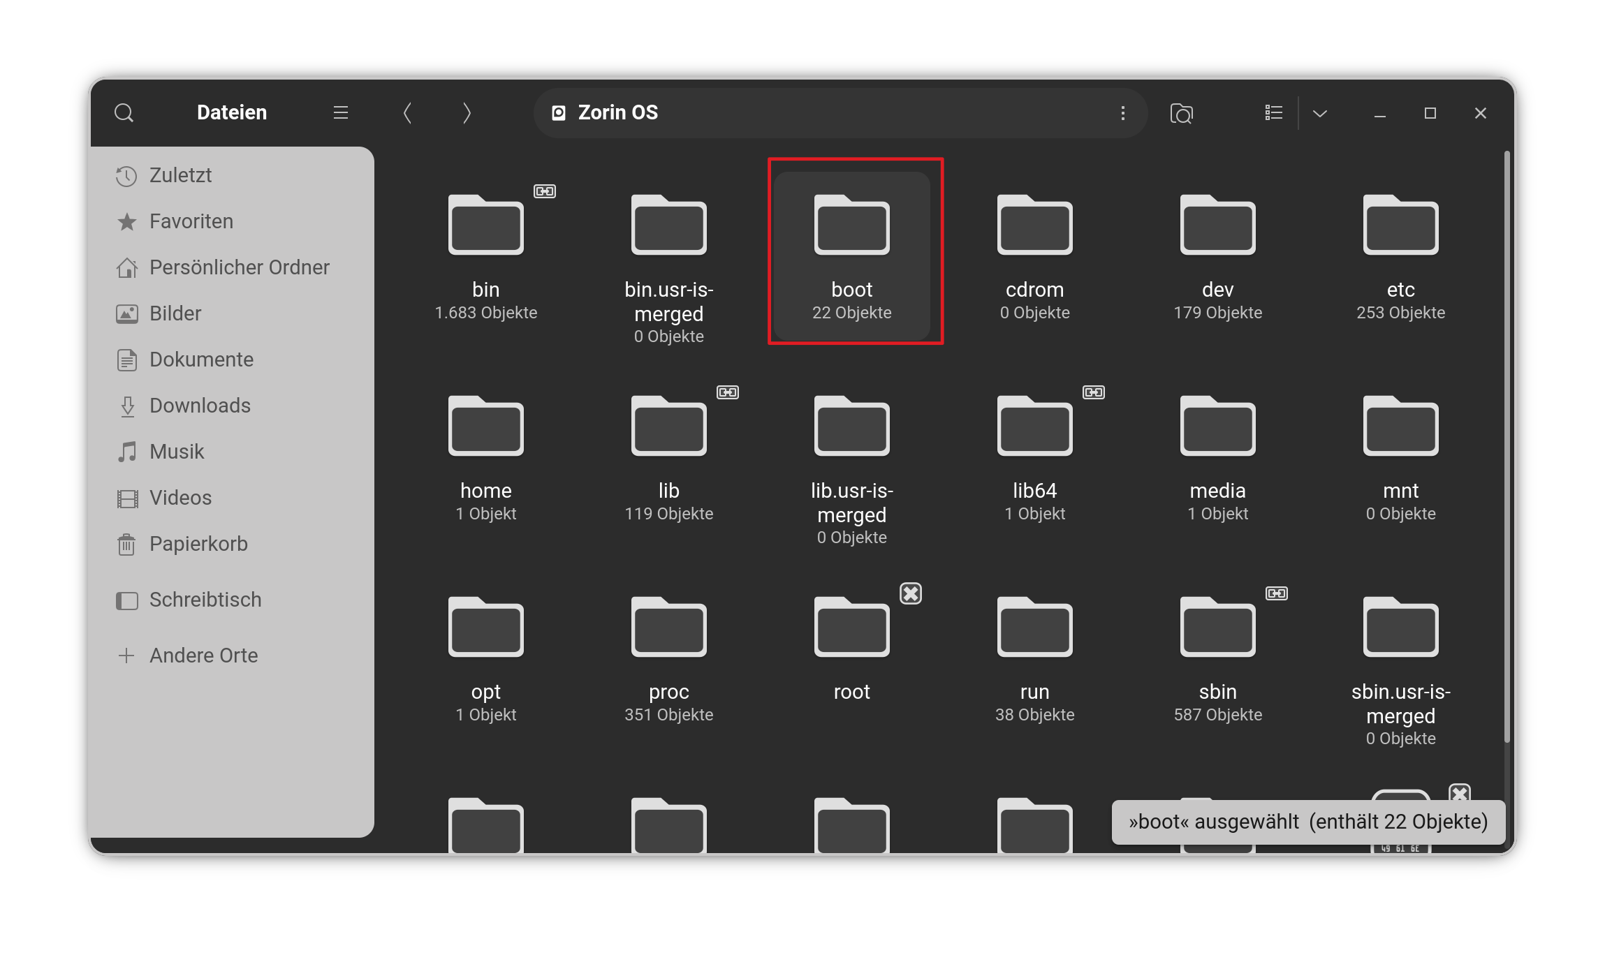Open Bilder in the sidebar
1605x955 pixels.
(233, 313)
